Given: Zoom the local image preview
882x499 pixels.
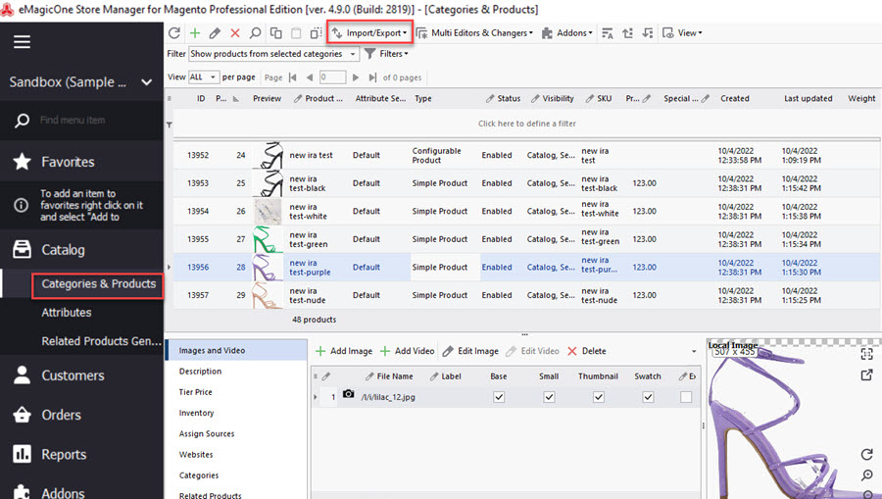Looking at the screenshot, I should (867, 475).
